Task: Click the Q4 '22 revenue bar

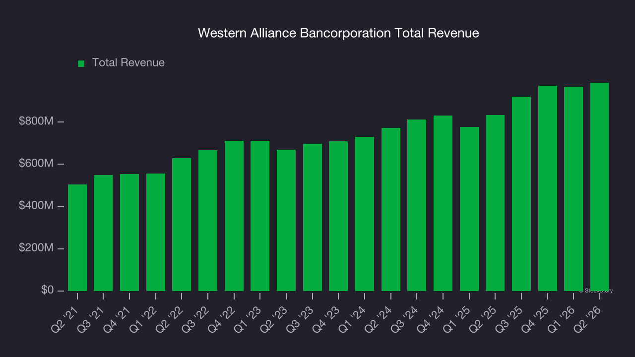Action: point(234,216)
